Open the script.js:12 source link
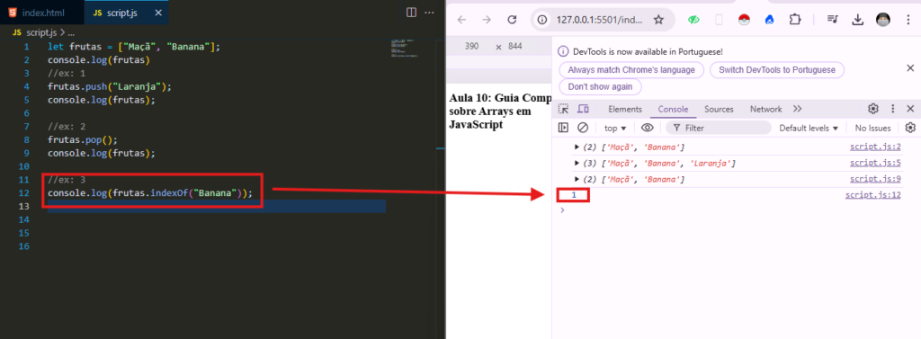This screenshot has height=339, width=921. (x=872, y=195)
